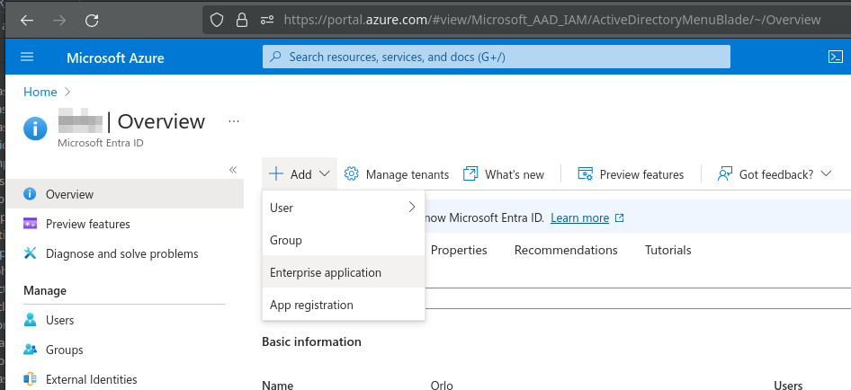Switch to the Recommendations tab
851x390 pixels.
pyautogui.click(x=566, y=250)
